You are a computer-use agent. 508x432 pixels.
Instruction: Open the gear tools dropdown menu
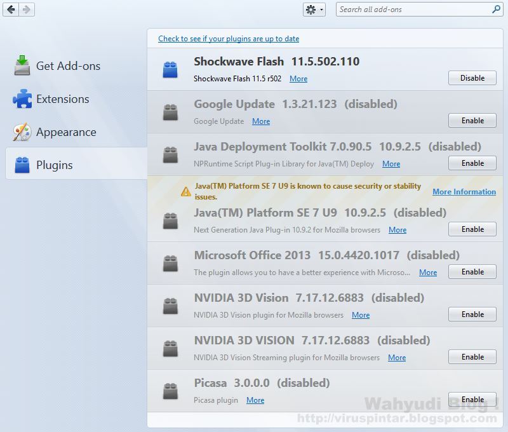coord(314,10)
